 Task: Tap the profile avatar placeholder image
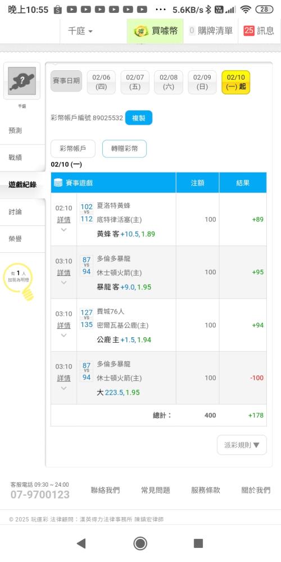pos(22,80)
